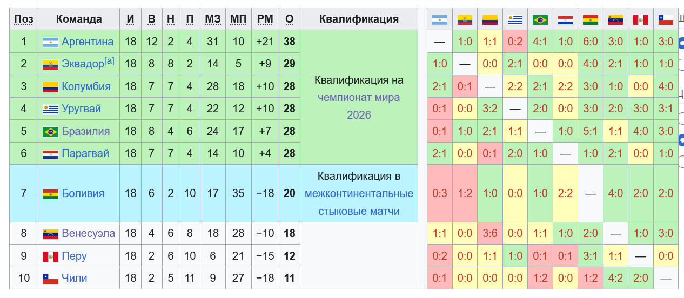Open the Бразилия team link
The height and width of the screenshot is (298, 684).
pos(85,131)
